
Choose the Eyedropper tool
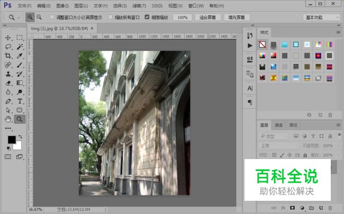tap(20, 55)
